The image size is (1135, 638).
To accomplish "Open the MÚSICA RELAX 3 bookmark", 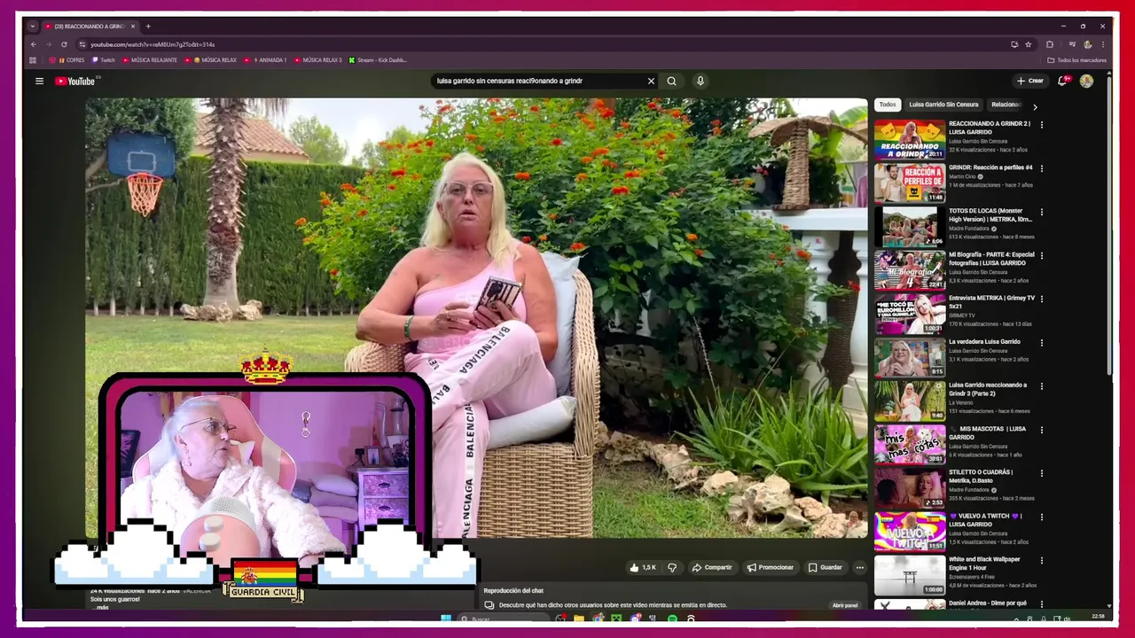I will tap(317, 60).
